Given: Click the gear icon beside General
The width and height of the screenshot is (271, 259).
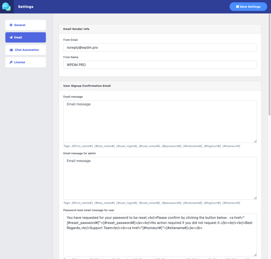Looking at the screenshot, I should pyautogui.click(x=11, y=25).
